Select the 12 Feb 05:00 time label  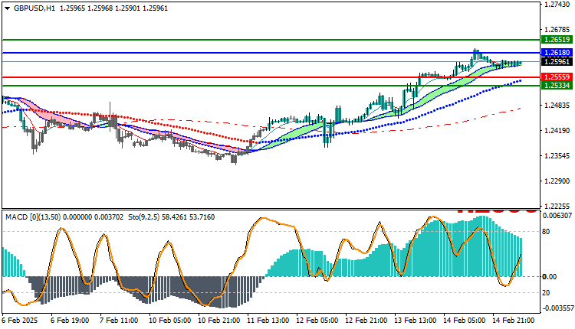(317, 321)
